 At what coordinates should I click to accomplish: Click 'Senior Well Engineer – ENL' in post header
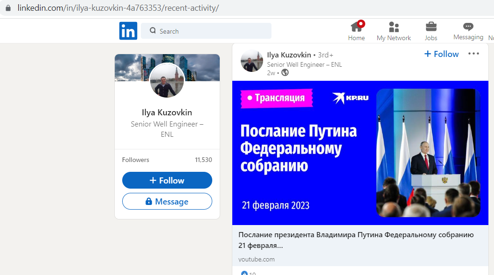(304, 64)
